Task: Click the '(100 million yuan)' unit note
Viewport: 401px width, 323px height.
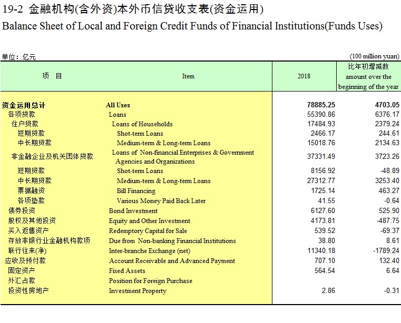Action: coord(375,56)
